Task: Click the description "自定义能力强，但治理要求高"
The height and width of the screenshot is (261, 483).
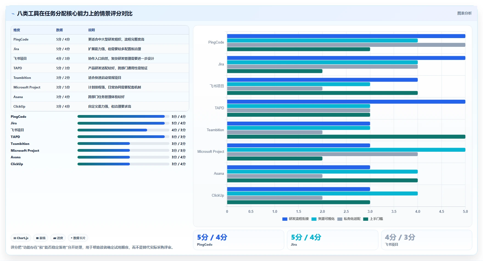Action: [x=110, y=107]
